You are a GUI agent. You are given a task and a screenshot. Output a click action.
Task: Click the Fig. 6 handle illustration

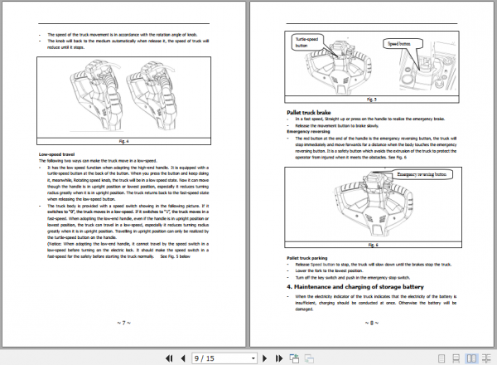click(x=373, y=203)
